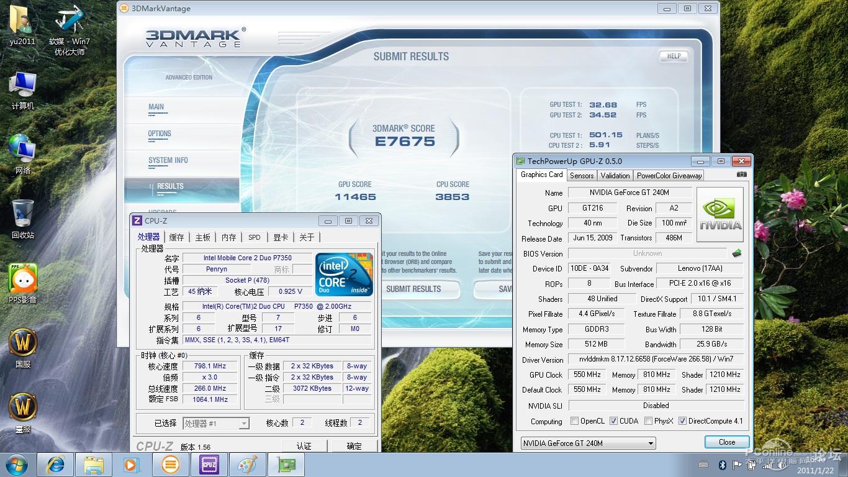Open the 计算机 desktop icon

pos(23,90)
